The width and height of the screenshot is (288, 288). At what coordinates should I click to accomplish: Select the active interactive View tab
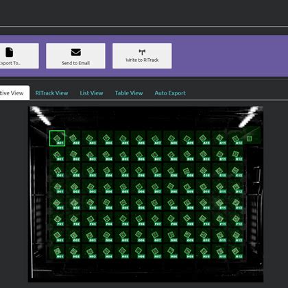(12, 93)
